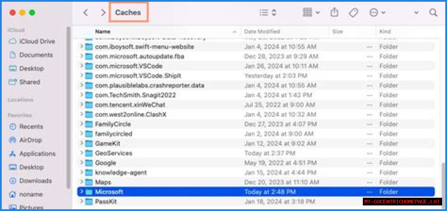Open the search magnifier icon
This screenshot has height=211, width=447.
(433, 13)
